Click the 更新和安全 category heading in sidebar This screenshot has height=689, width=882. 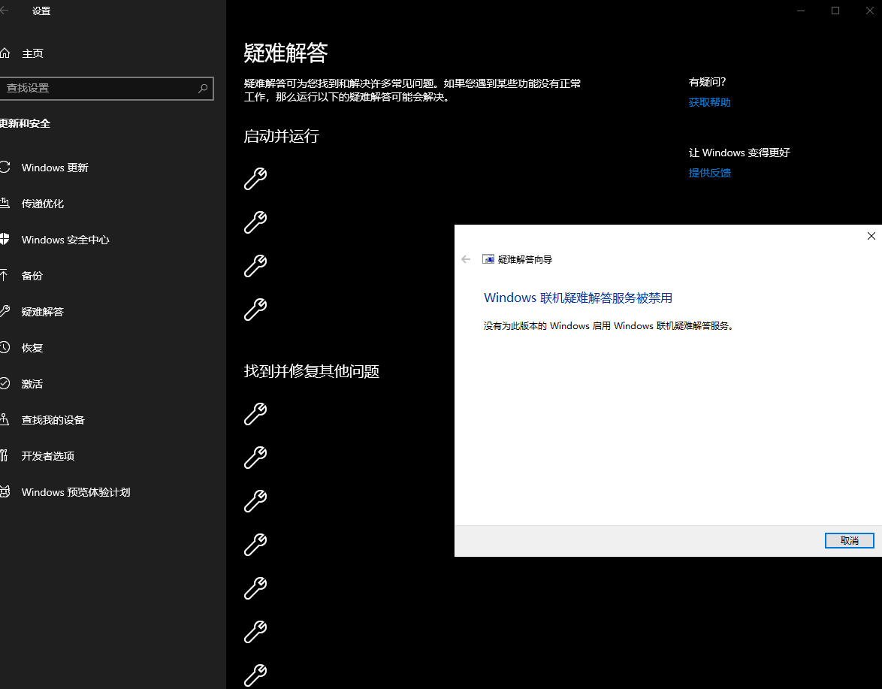click(x=25, y=124)
